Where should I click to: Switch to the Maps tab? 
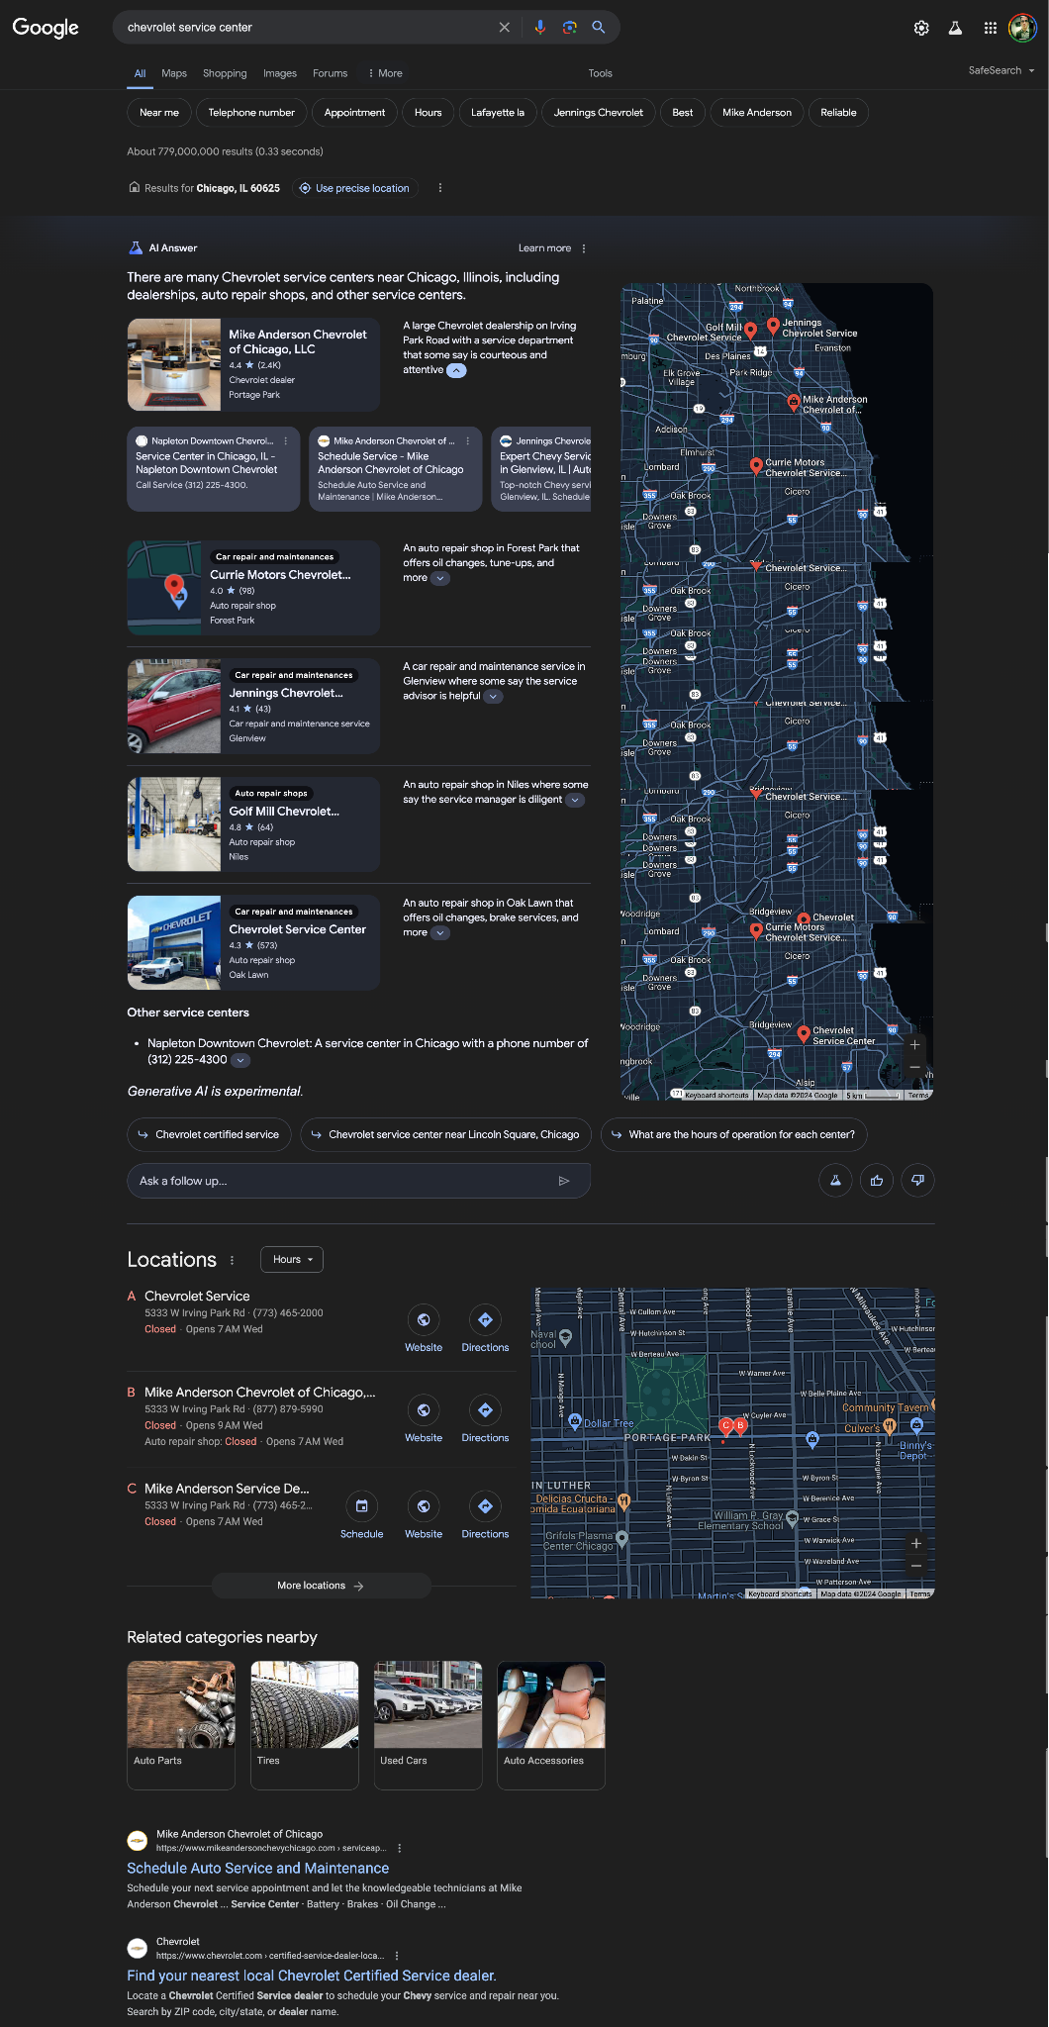click(174, 73)
